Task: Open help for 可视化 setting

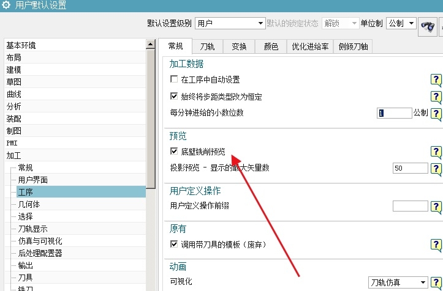Action: pos(436,282)
